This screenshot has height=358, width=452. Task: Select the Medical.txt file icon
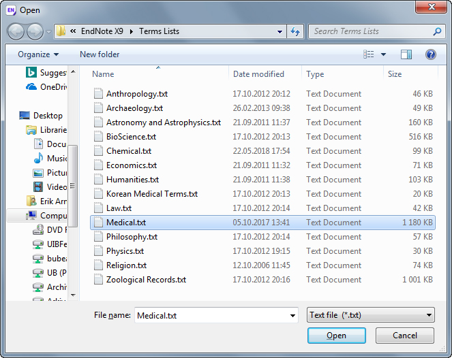coord(98,222)
